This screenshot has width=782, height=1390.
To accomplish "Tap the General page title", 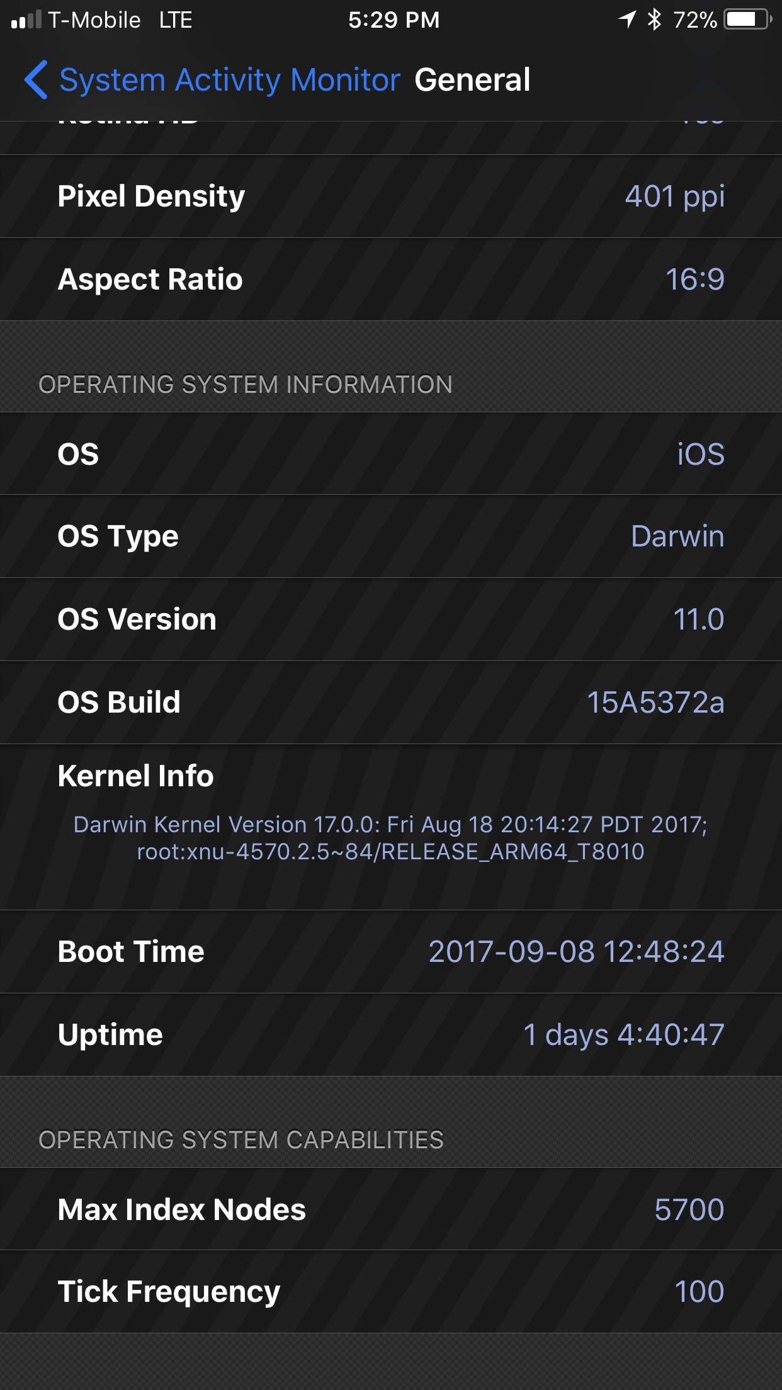I will click(472, 80).
